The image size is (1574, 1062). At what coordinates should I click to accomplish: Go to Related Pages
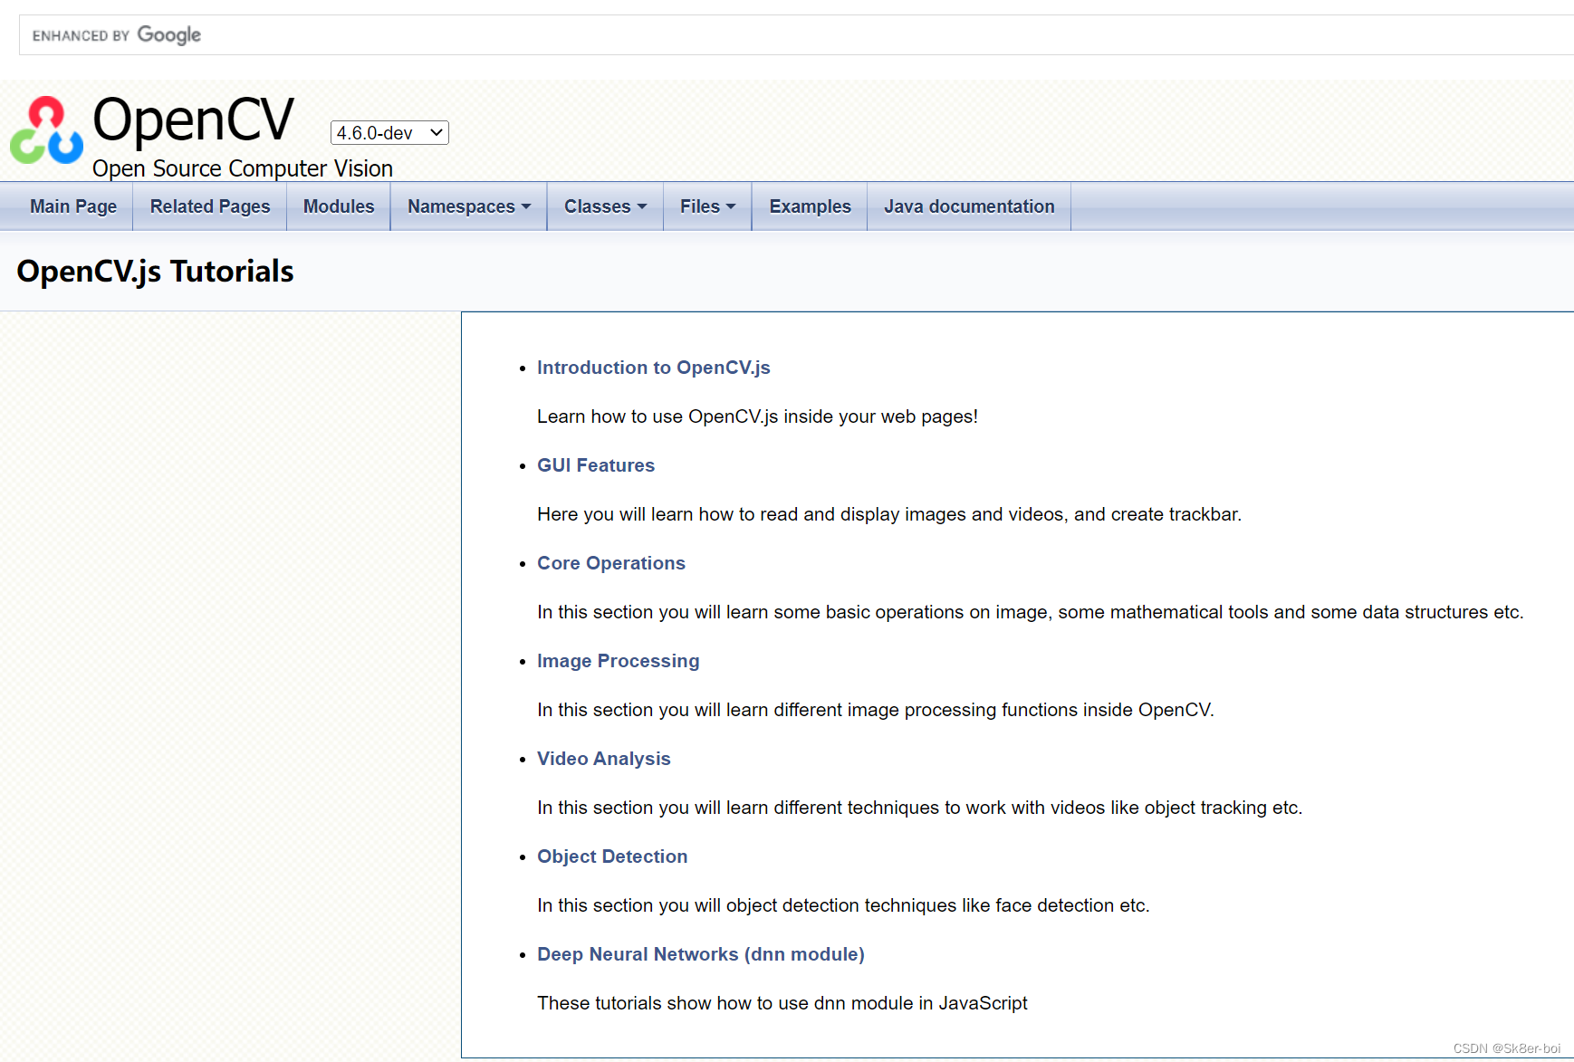tap(210, 206)
